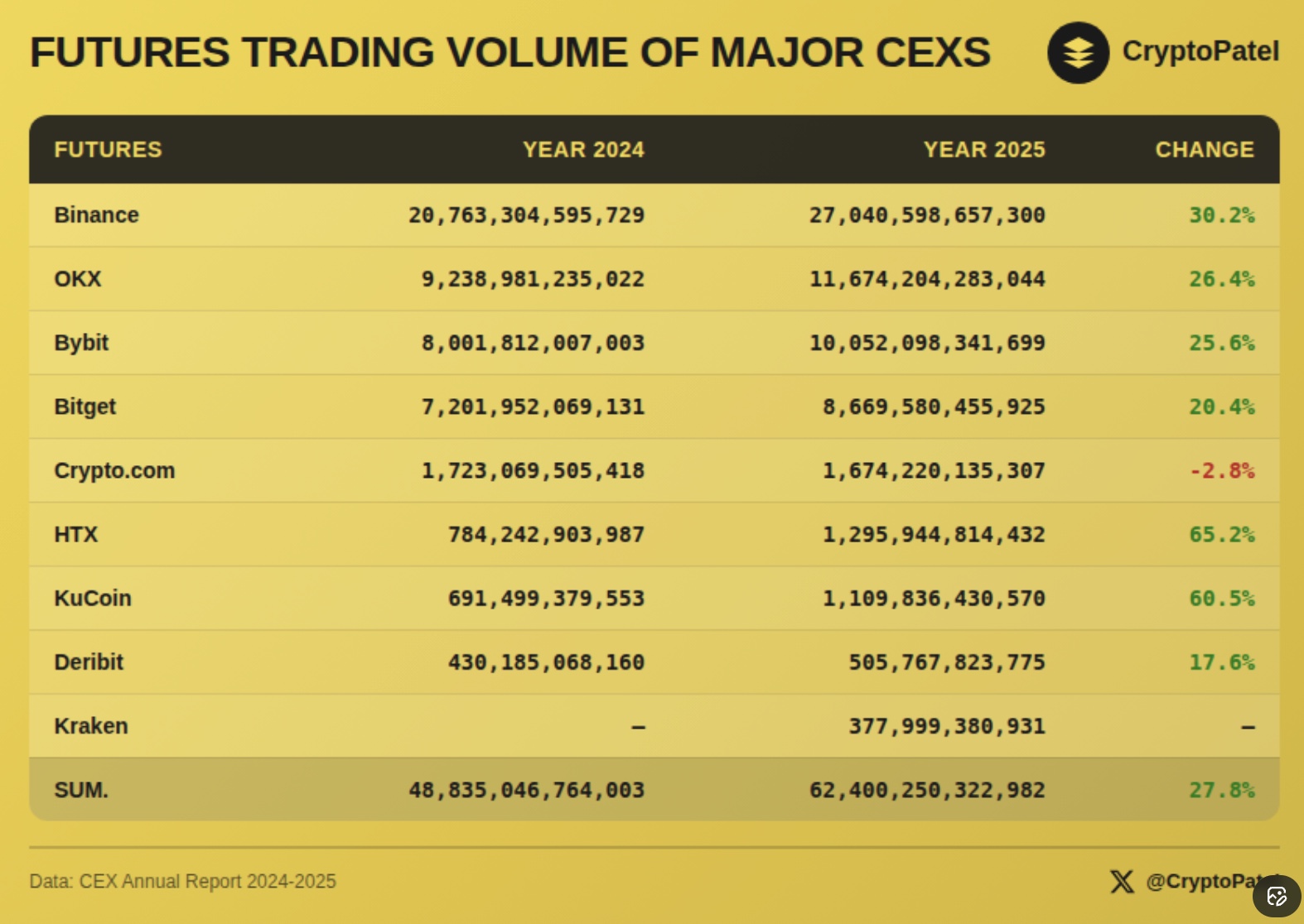The image size is (1304, 924).
Task: Click the Crypto.com row label
Action: (114, 470)
